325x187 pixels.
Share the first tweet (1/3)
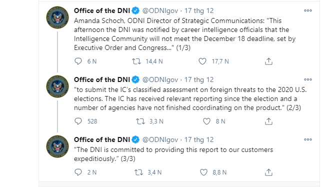point(268,61)
